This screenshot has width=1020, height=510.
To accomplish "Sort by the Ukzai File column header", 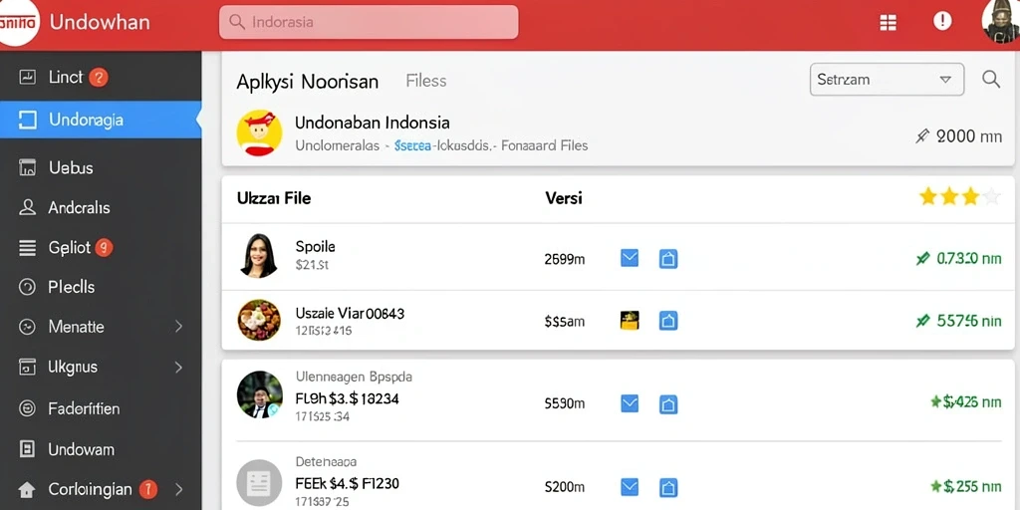I will click(x=274, y=198).
